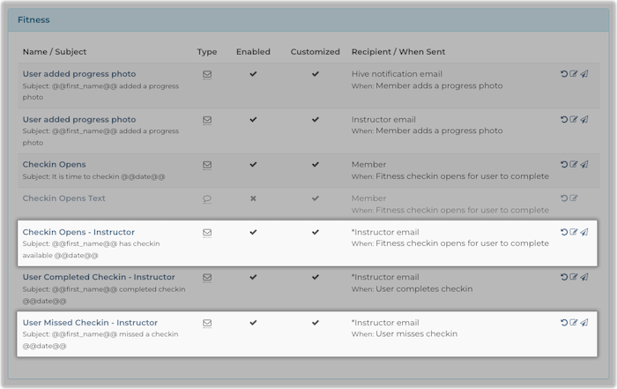Revert the Checkin Opens Text template
The height and width of the screenshot is (389, 617).
point(564,198)
